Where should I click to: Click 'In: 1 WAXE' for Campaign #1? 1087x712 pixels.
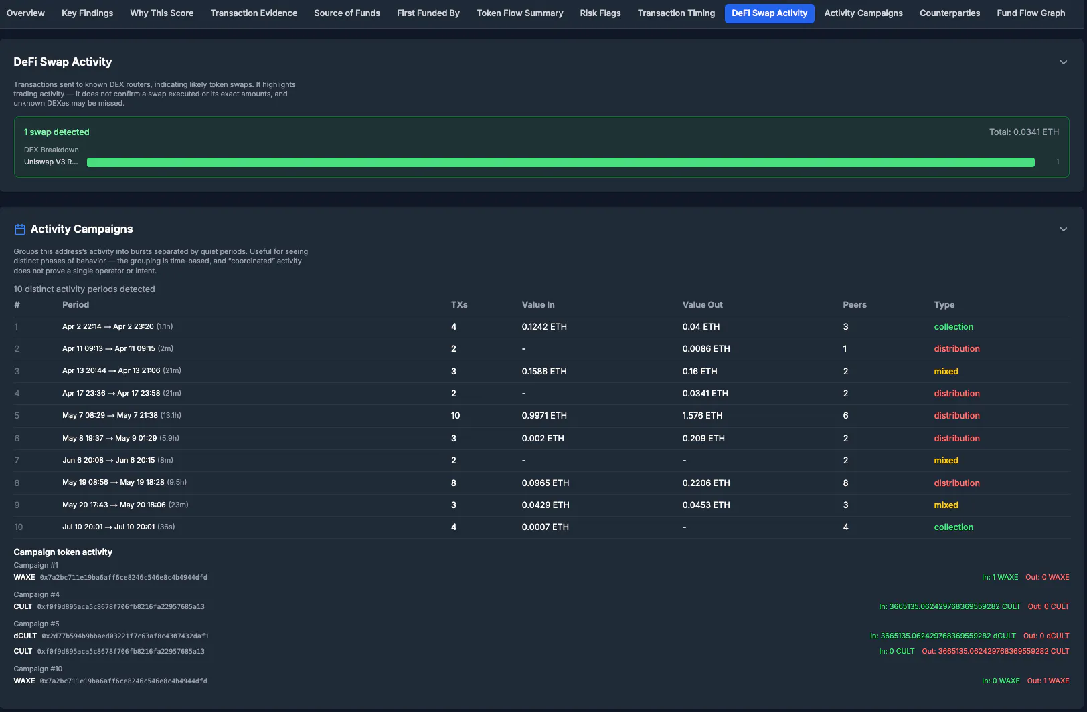(x=999, y=578)
